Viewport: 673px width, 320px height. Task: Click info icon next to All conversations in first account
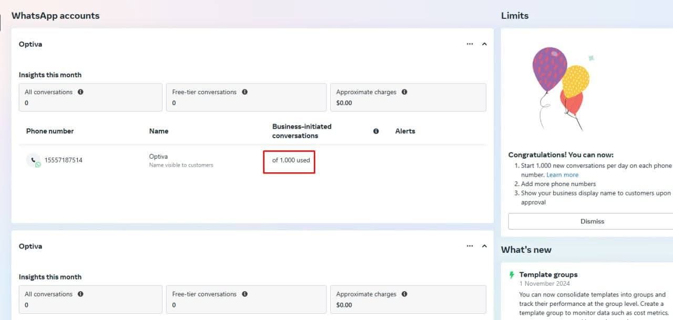[x=80, y=92]
